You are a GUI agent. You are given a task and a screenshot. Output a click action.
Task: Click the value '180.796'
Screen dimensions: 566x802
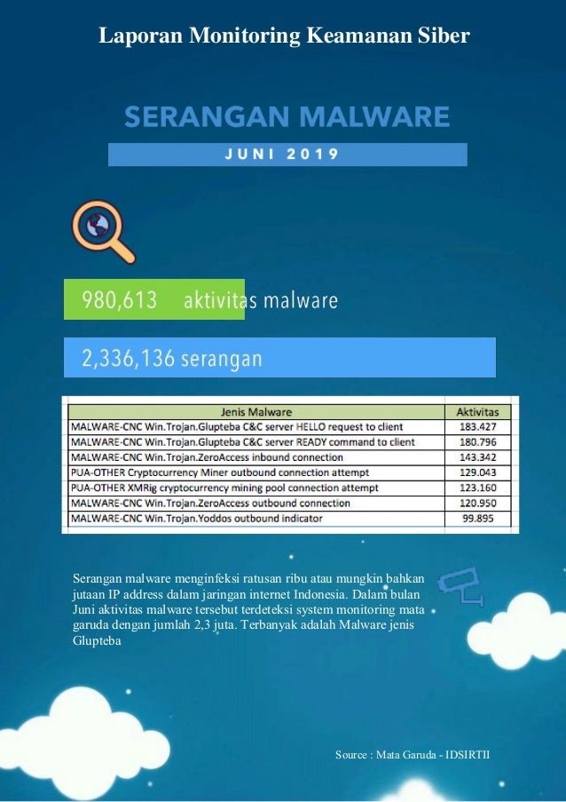[477, 442]
